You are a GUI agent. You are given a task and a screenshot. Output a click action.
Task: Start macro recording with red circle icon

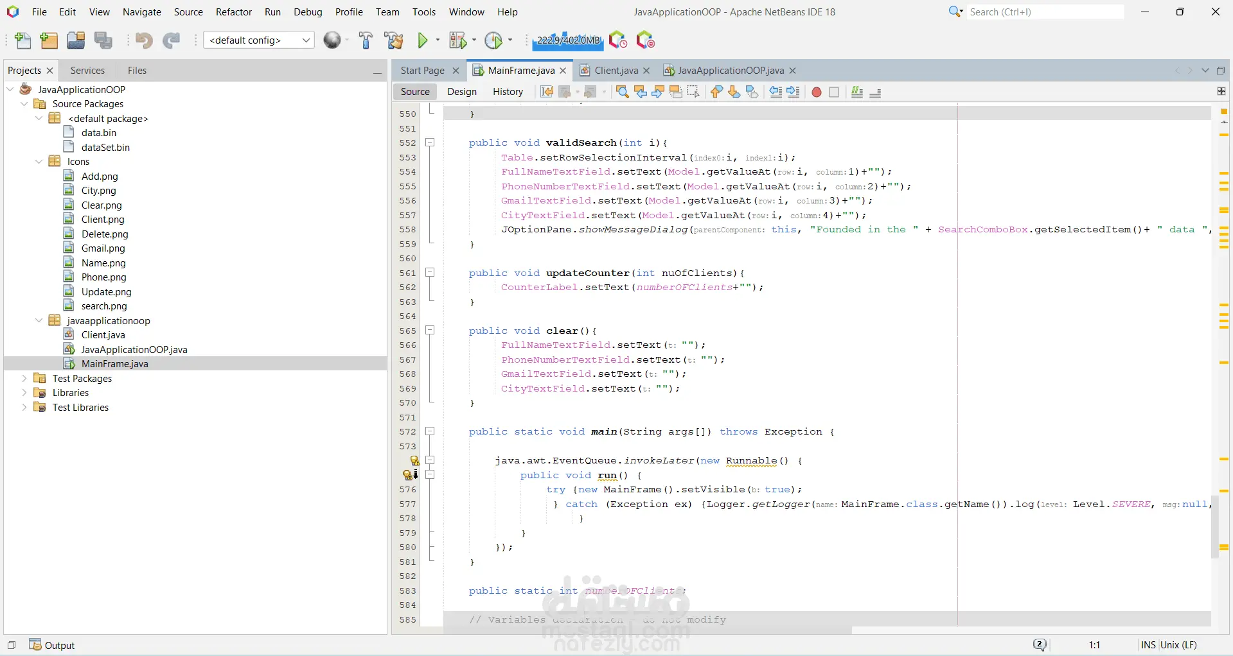tap(816, 92)
